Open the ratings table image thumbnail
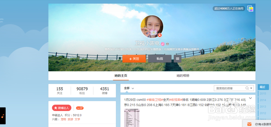Image resolution: width=271 pixels, height=127 pixels. (x=132, y=118)
